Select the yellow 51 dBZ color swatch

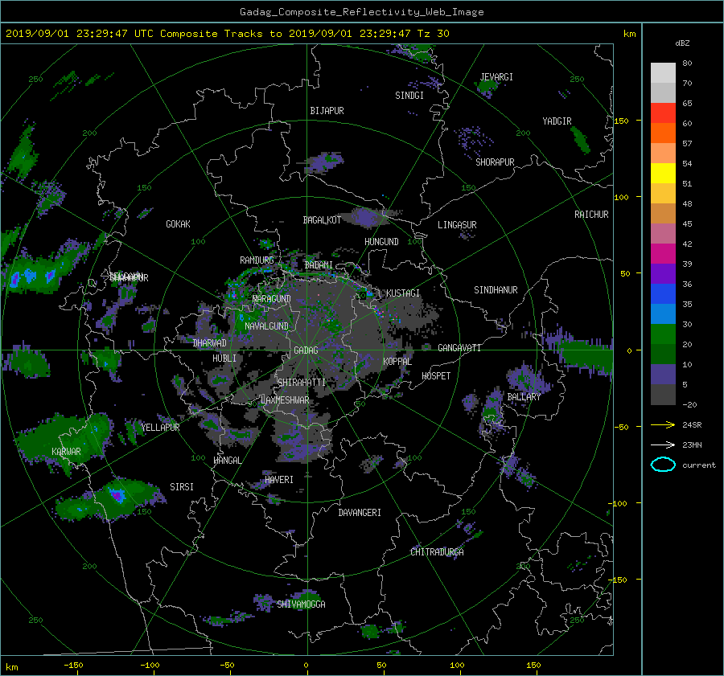[x=663, y=174]
